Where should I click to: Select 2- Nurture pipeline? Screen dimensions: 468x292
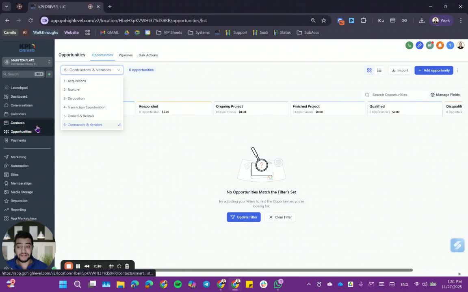(92, 90)
